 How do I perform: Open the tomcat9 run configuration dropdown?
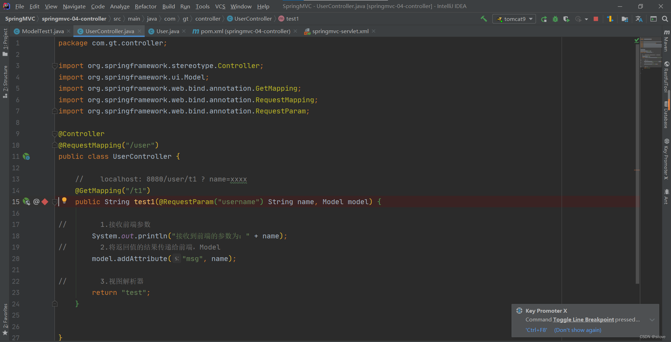[x=531, y=19]
